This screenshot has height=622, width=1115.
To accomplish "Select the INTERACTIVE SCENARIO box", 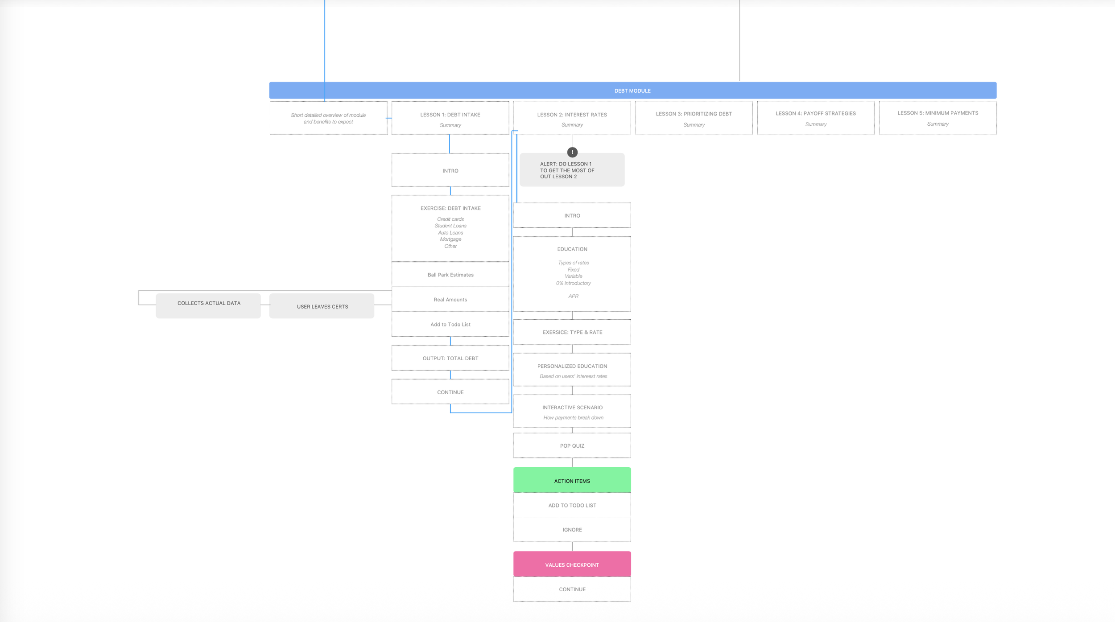I will pyautogui.click(x=572, y=412).
